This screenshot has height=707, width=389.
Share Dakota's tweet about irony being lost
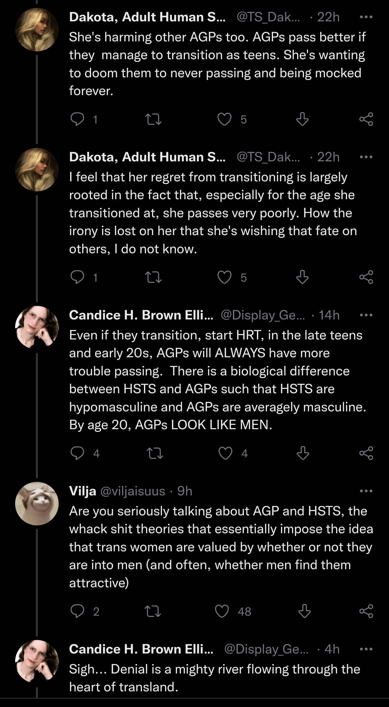[x=366, y=277]
